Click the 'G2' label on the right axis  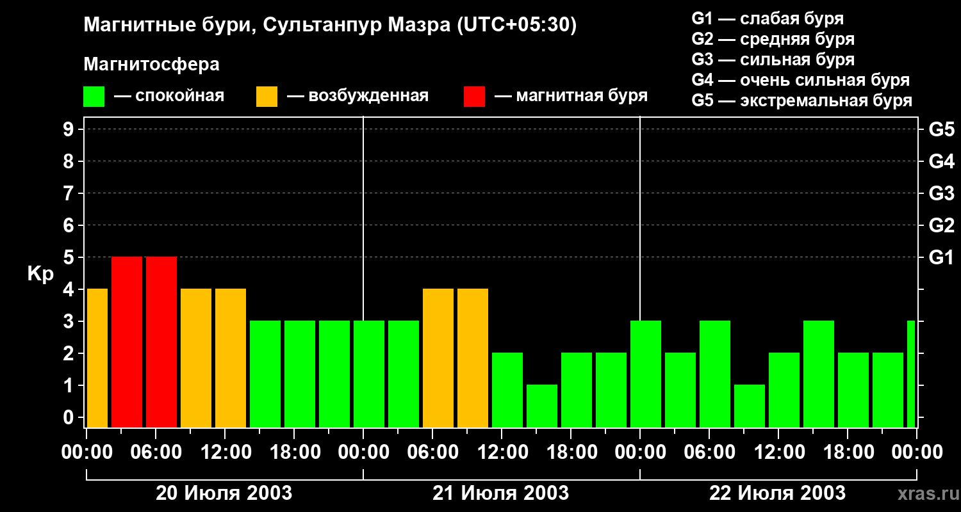pos(941,225)
